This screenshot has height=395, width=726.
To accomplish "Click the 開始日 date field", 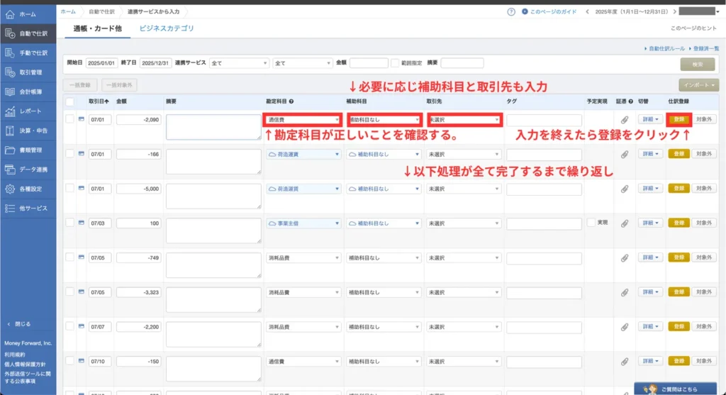I will pos(101,63).
